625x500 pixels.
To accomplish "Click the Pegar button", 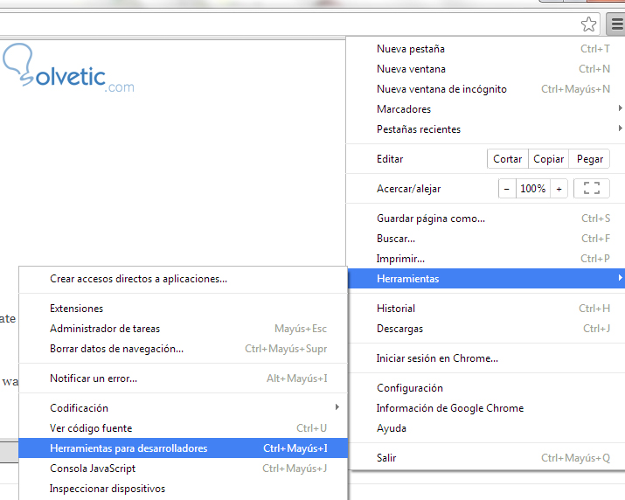I will pos(589,159).
